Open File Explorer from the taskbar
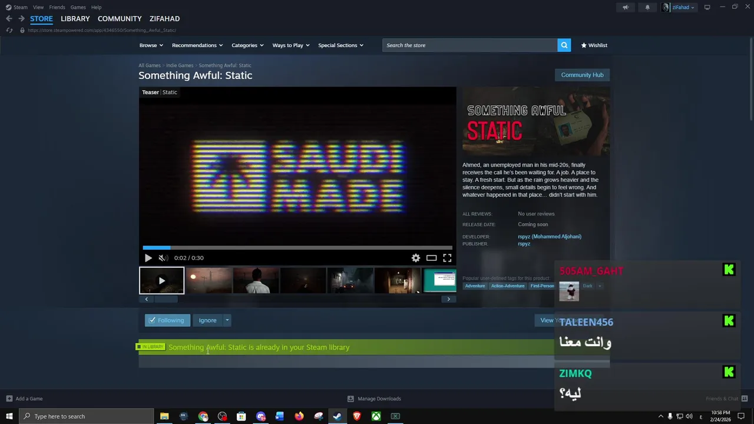The image size is (754, 424). (x=164, y=416)
